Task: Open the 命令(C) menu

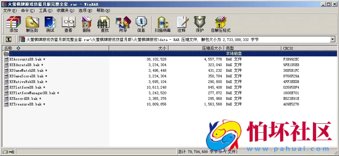Action: pyautogui.click(x=28, y=10)
